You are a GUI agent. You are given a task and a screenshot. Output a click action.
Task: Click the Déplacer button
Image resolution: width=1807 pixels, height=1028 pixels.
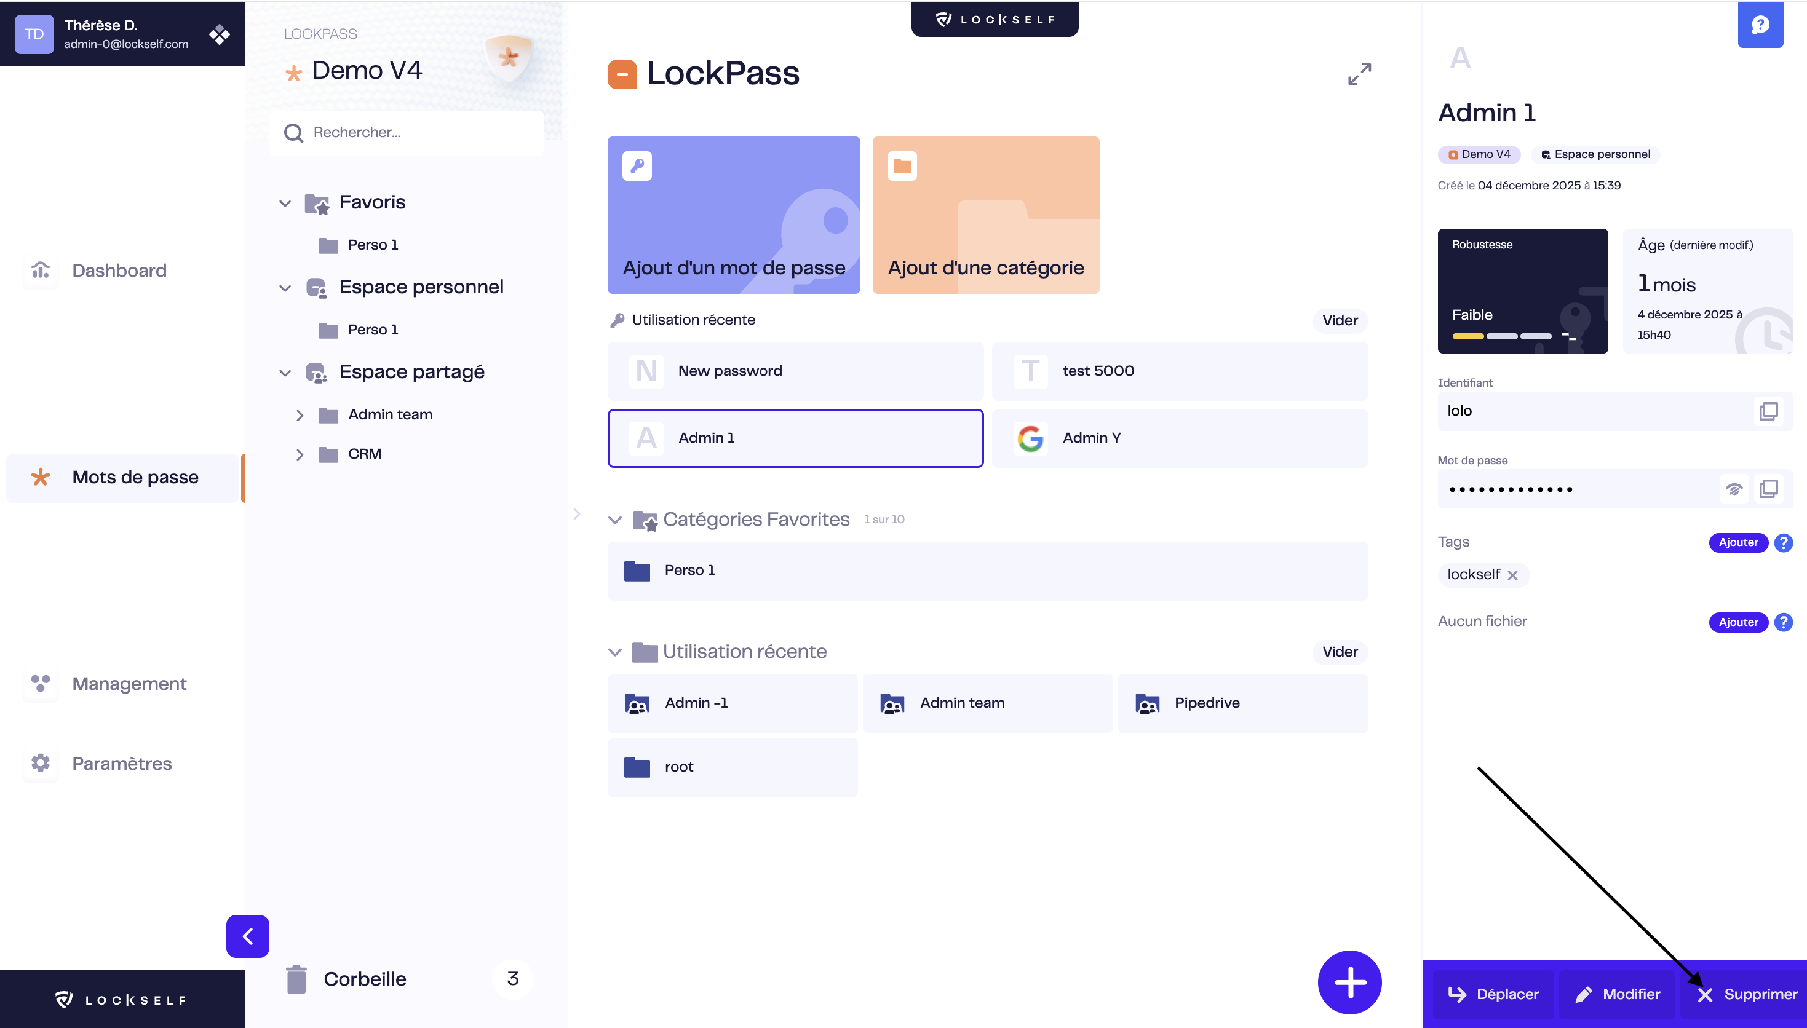(1493, 994)
